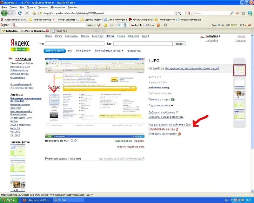Select the highlighted first thumbnail in filmstrip

pyautogui.click(x=239, y=70)
